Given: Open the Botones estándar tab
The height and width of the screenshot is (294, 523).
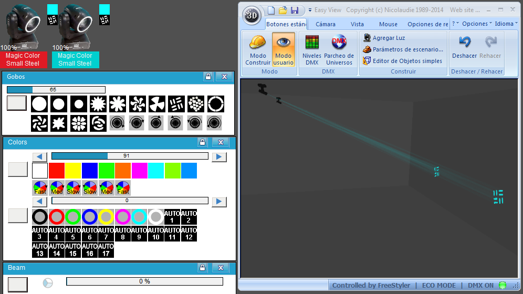Looking at the screenshot, I should pyautogui.click(x=286, y=24).
